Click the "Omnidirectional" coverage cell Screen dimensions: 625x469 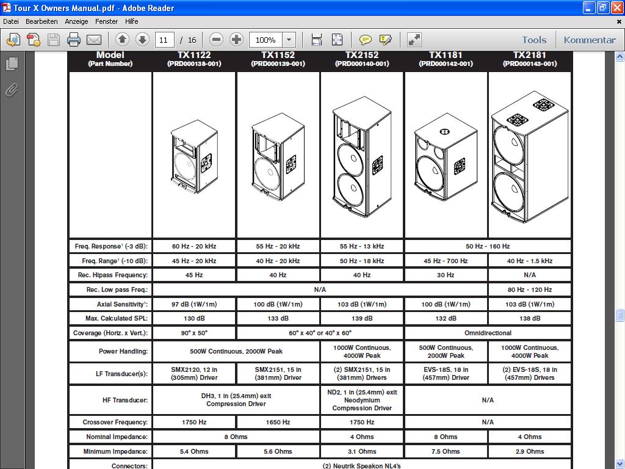click(488, 333)
